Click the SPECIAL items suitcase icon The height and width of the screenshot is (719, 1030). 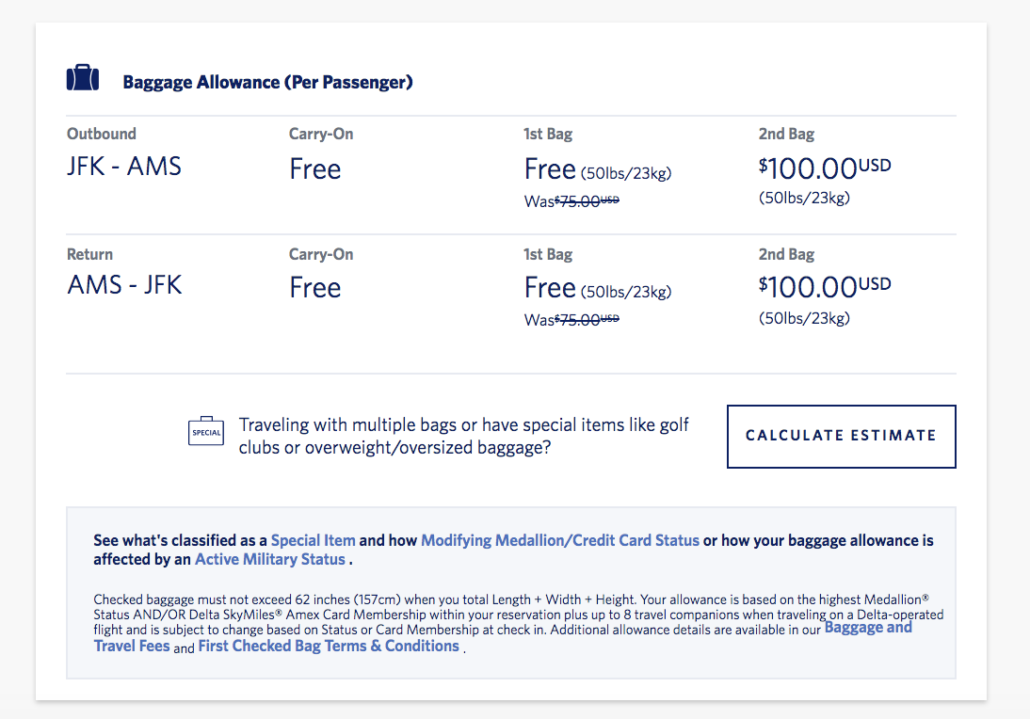tap(205, 431)
